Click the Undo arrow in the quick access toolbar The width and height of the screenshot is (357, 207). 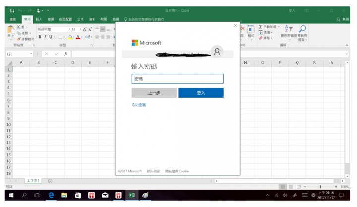coord(20,11)
